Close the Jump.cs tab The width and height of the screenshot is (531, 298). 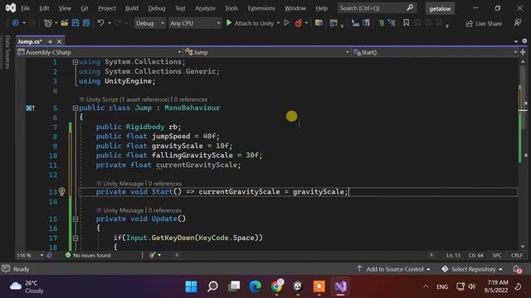[59, 41]
